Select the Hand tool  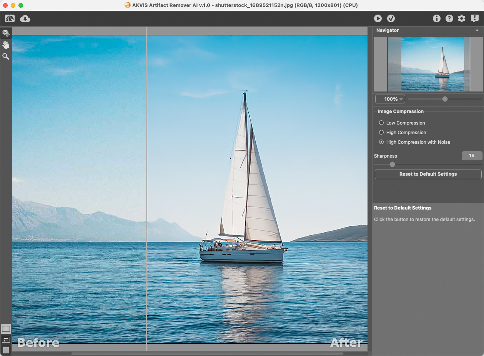pyautogui.click(x=6, y=45)
